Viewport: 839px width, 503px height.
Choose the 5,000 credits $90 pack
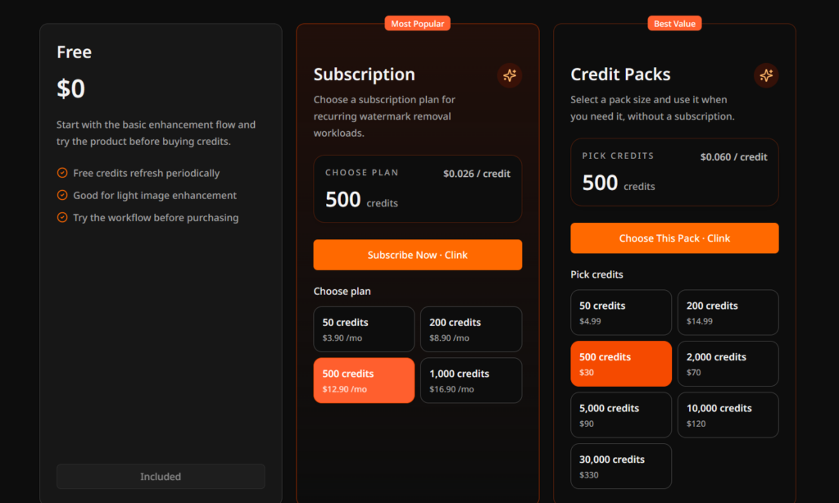point(621,415)
